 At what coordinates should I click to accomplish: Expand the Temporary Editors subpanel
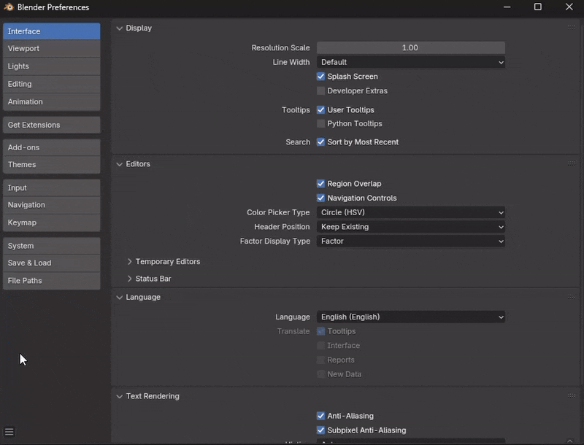tap(129, 262)
